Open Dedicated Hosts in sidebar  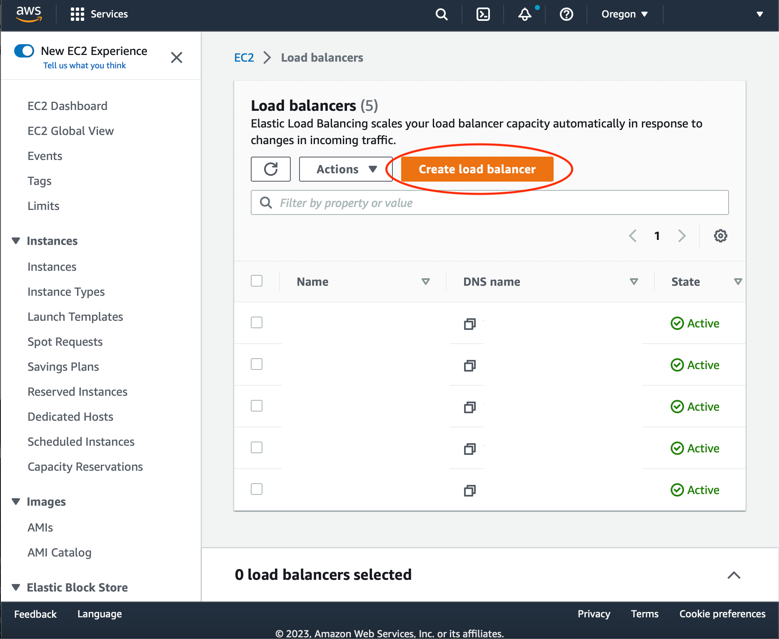[x=70, y=417]
